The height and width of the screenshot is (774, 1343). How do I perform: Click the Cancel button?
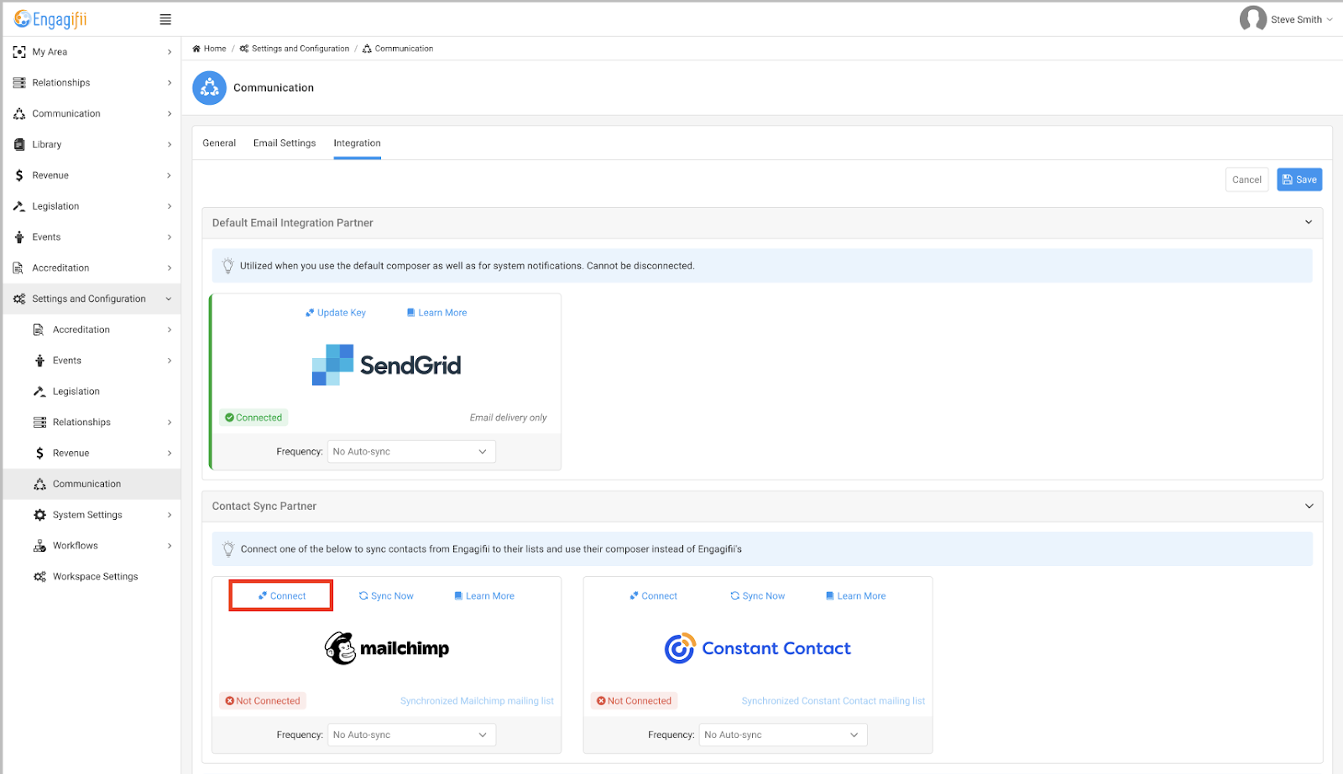1246,179
